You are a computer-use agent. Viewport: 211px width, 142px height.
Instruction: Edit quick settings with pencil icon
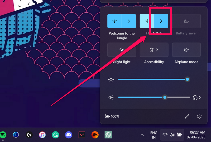187,116
